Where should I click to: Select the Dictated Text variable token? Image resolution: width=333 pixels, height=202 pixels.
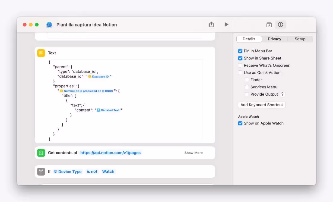(108, 110)
